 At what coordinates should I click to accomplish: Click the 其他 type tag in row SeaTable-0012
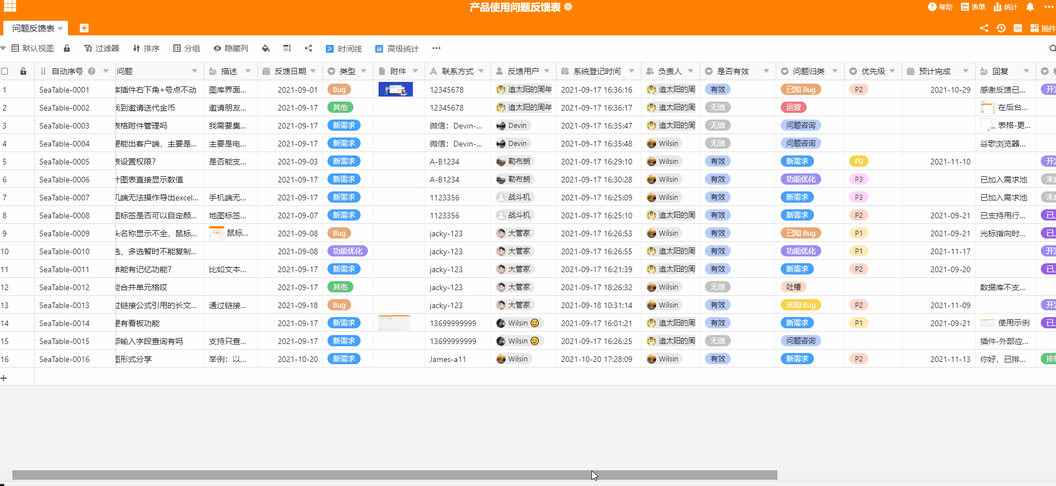tap(340, 287)
